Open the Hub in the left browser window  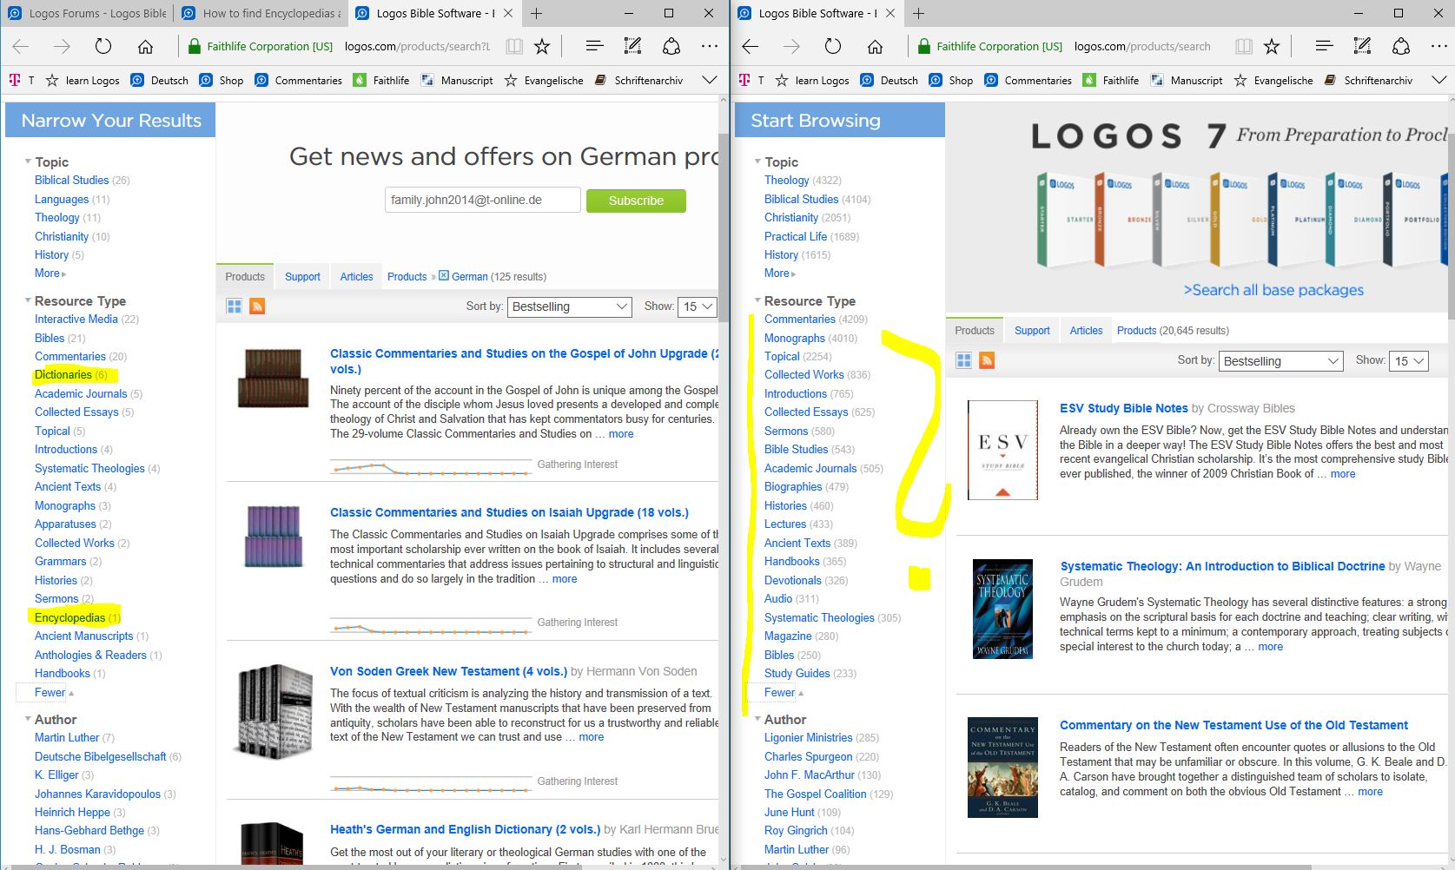594,47
